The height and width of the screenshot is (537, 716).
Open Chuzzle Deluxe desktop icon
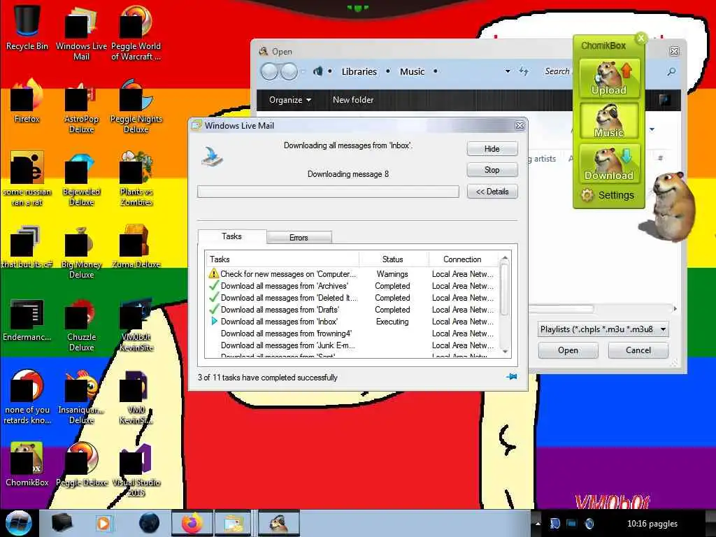tap(81, 324)
